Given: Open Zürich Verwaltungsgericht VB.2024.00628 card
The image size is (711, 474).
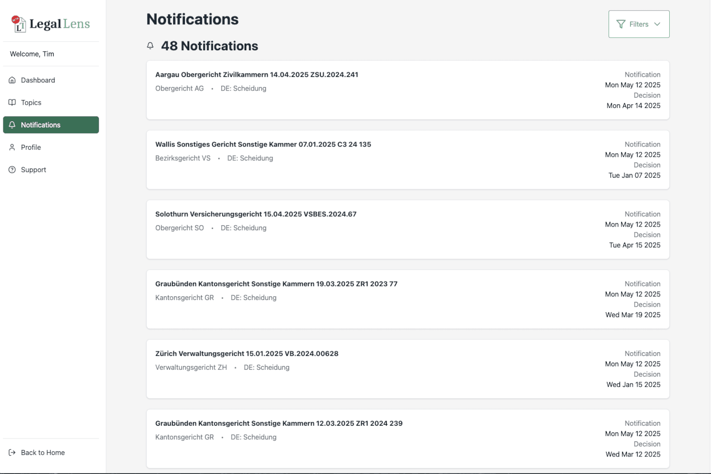Looking at the screenshot, I should click(x=408, y=369).
